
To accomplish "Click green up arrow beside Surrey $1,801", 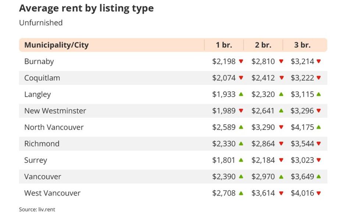I will pos(241,160).
